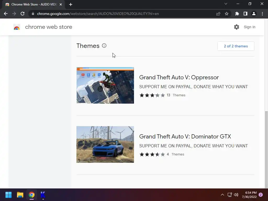
Task: Open Grand Theft Auto V: Dominator GTX title
Action: [185, 137]
